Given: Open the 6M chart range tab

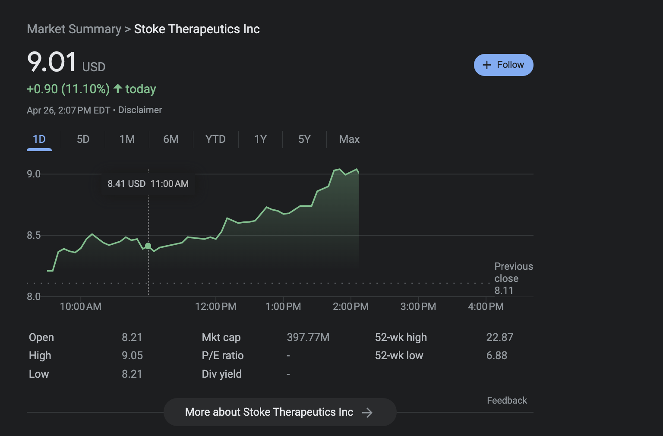Looking at the screenshot, I should click(x=171, y=139).
